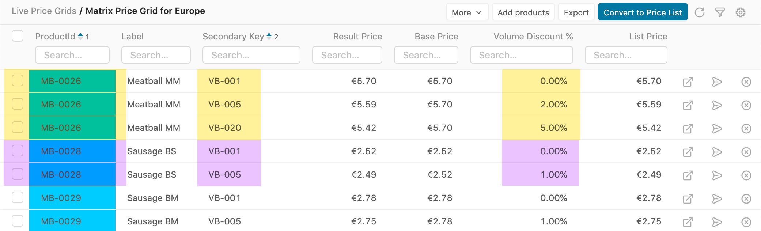The width and height of the screenshot is (761, 231).
Task: Open details icon for MB-0026 VB-001 row
Action: 688,82
